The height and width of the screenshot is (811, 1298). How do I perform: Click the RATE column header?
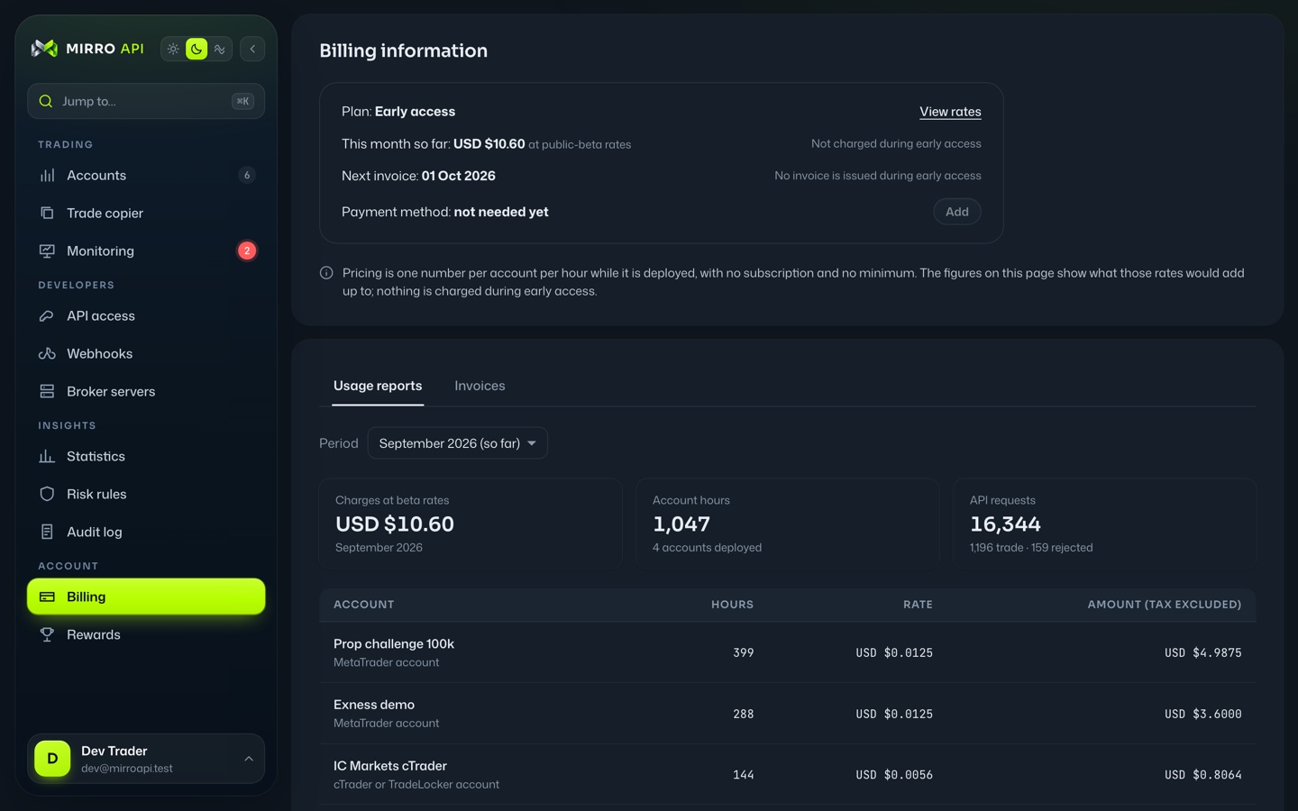[918, 605]
